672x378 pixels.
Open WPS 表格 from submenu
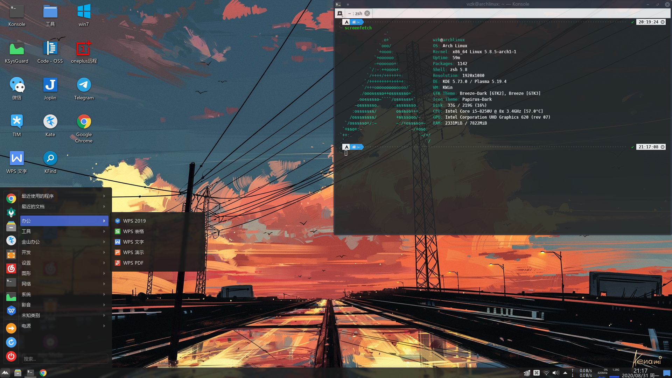158,231
